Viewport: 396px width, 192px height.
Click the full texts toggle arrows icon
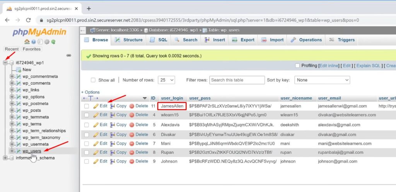pyautogui.click(x=90, y=98)
